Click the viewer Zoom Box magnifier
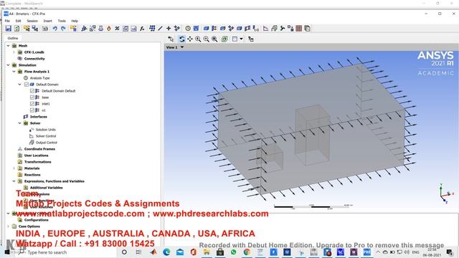The width and height of the screenshot is (459, 258). [x=214, y=39]
